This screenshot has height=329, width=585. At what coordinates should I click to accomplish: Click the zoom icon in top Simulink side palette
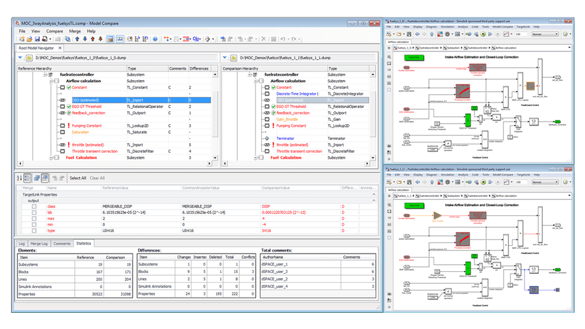coord(389,57)
